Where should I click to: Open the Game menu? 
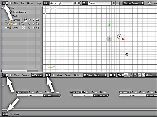(30, 3)
